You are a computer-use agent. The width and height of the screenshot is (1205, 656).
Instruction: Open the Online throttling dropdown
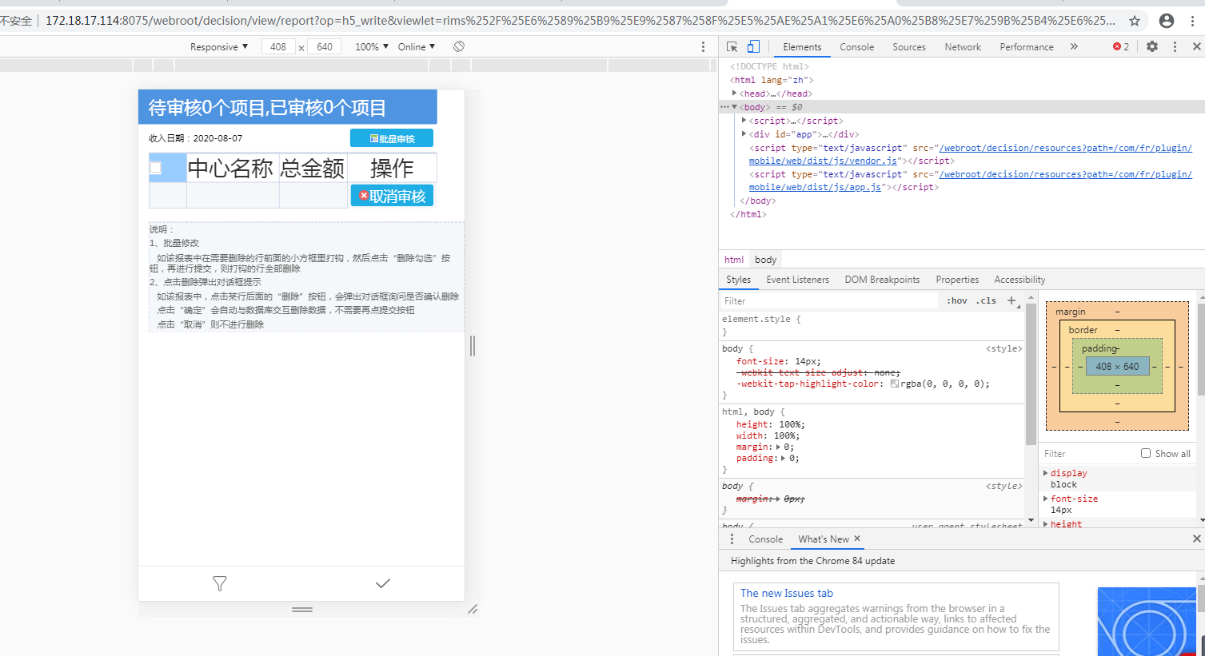coord(417,47)
